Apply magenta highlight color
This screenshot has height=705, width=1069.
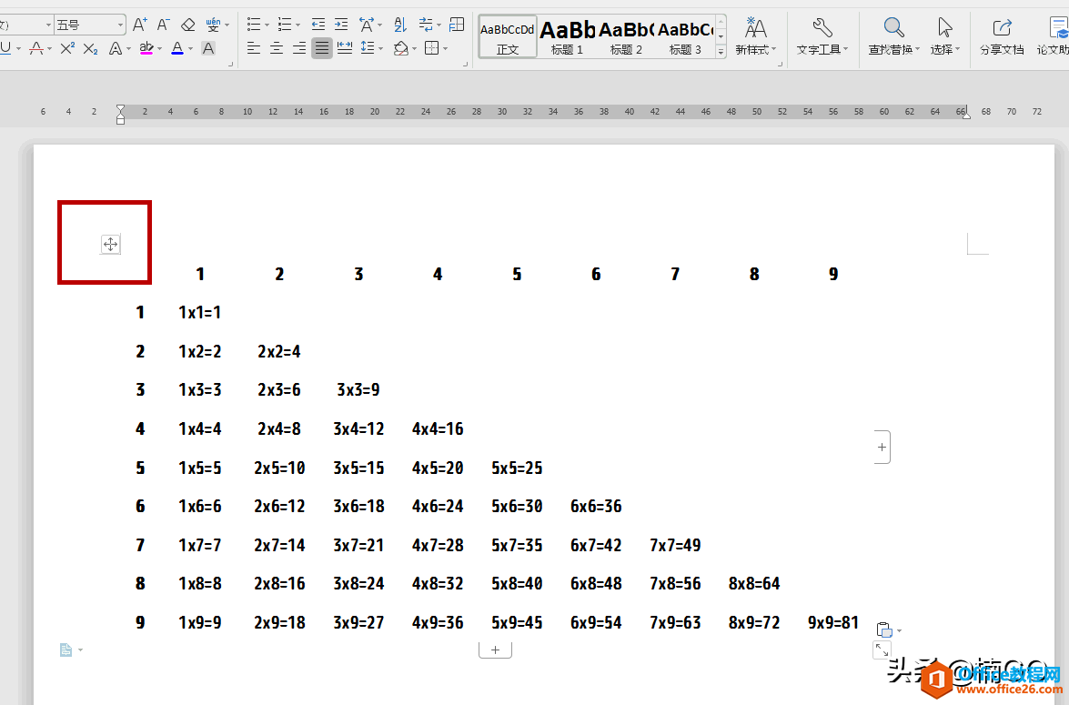click(x=146, y=48)
